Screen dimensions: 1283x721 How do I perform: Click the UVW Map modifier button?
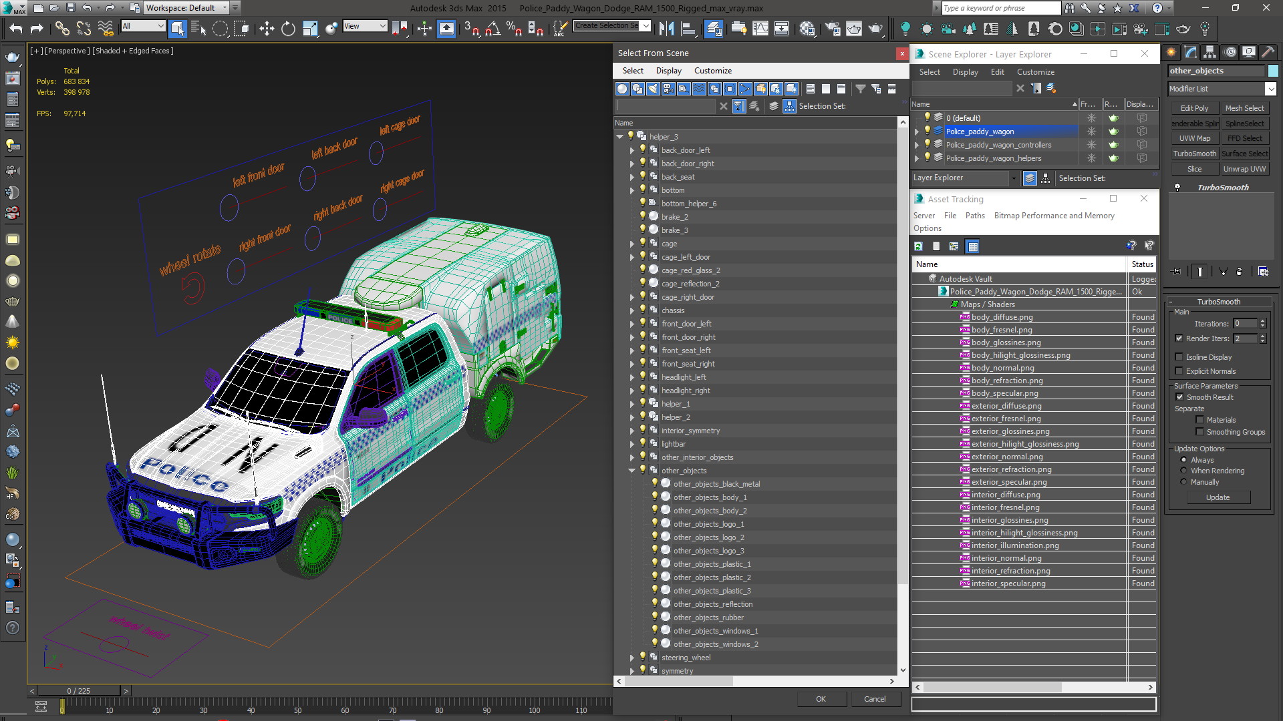(1194, 138)
